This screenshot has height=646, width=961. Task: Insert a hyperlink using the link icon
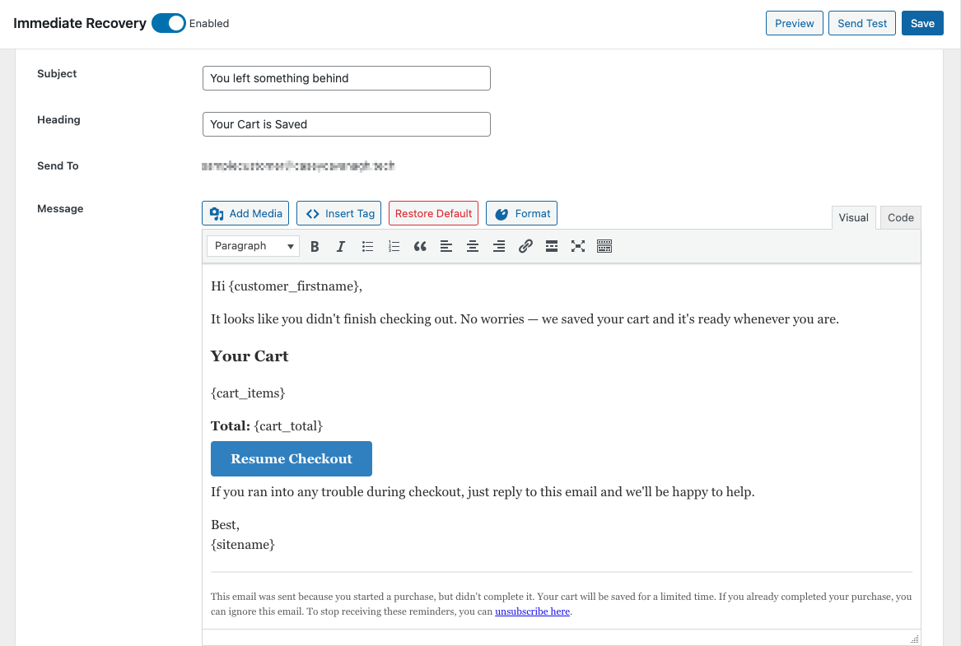[525, 246]
